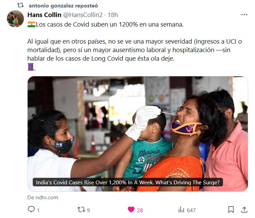This screenshot has height=218, width=255.
Task: Open the three-dot more options menu
Action: click(x=244, y=15)
